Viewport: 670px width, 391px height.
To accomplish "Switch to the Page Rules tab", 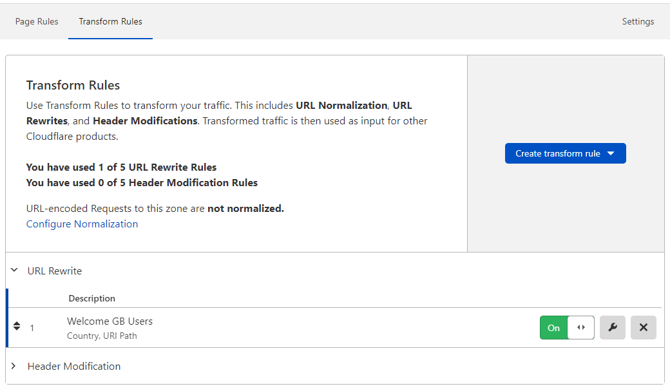I will coord(37,21).
